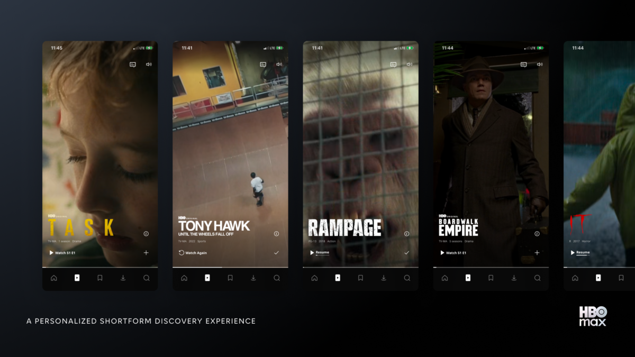Click Watch Again for Tony Hawk
635x357 pixels.
coord(193,253)
